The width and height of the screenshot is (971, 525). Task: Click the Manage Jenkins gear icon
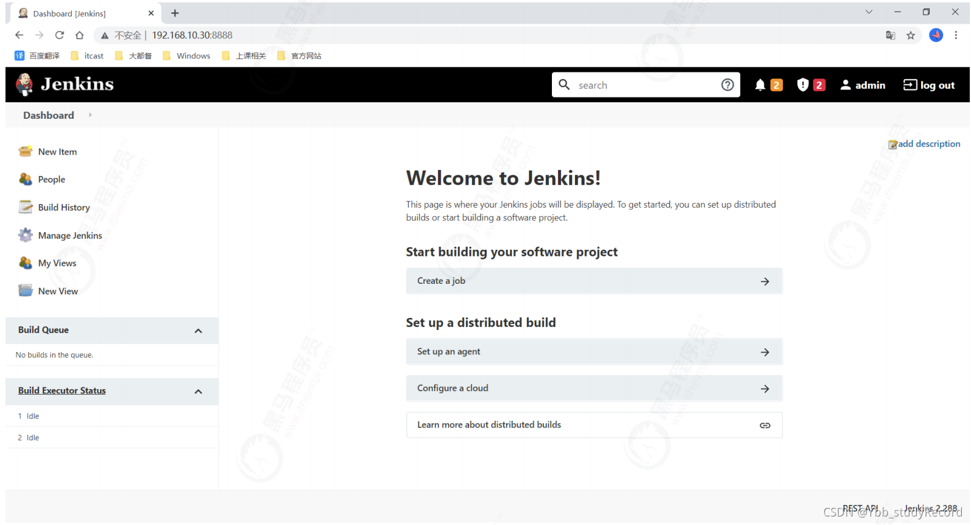pos(25,235)
